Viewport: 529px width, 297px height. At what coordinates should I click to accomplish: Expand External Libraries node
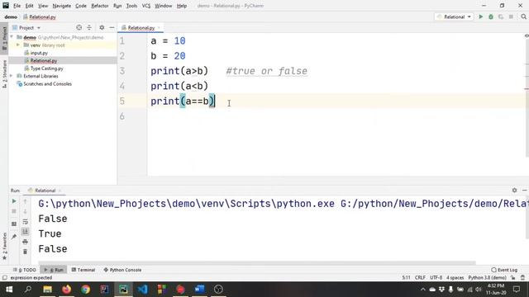click(x=12, y=76)
